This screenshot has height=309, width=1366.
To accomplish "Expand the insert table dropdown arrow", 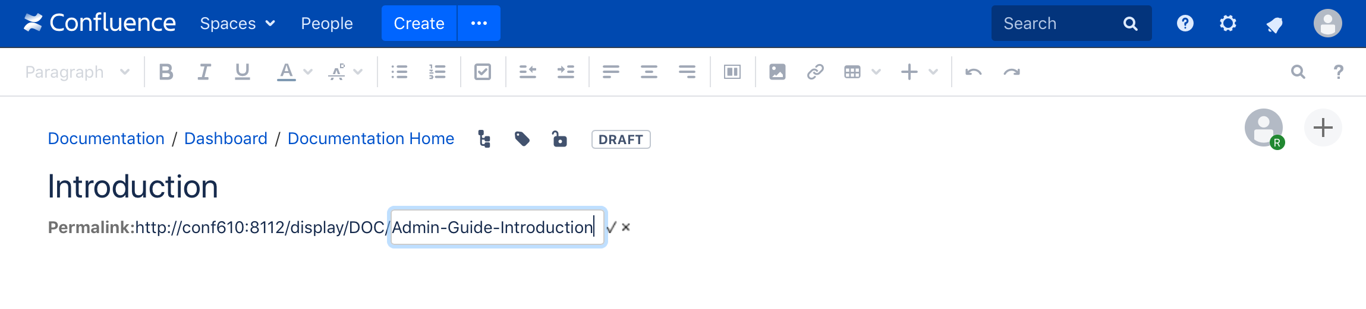I will [876, 72].
